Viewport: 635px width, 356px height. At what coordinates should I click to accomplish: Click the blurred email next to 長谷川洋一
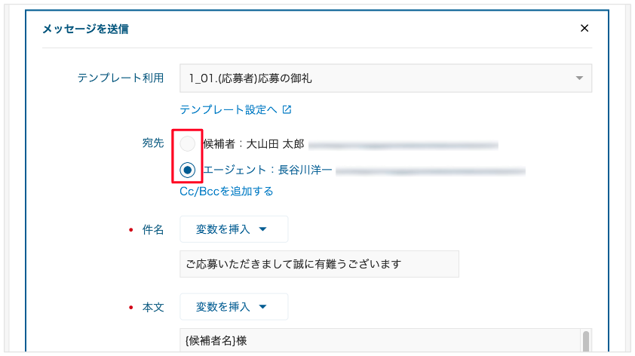click(x=430, y=170)
